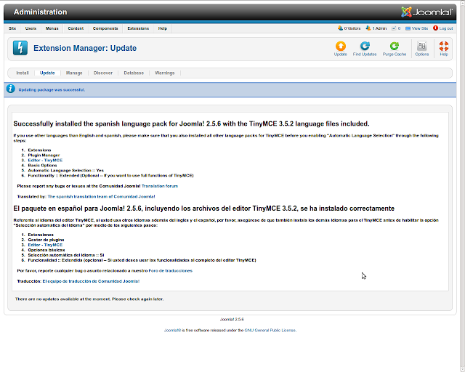Switch to the Database tab
465x372 pixels.
134,73
